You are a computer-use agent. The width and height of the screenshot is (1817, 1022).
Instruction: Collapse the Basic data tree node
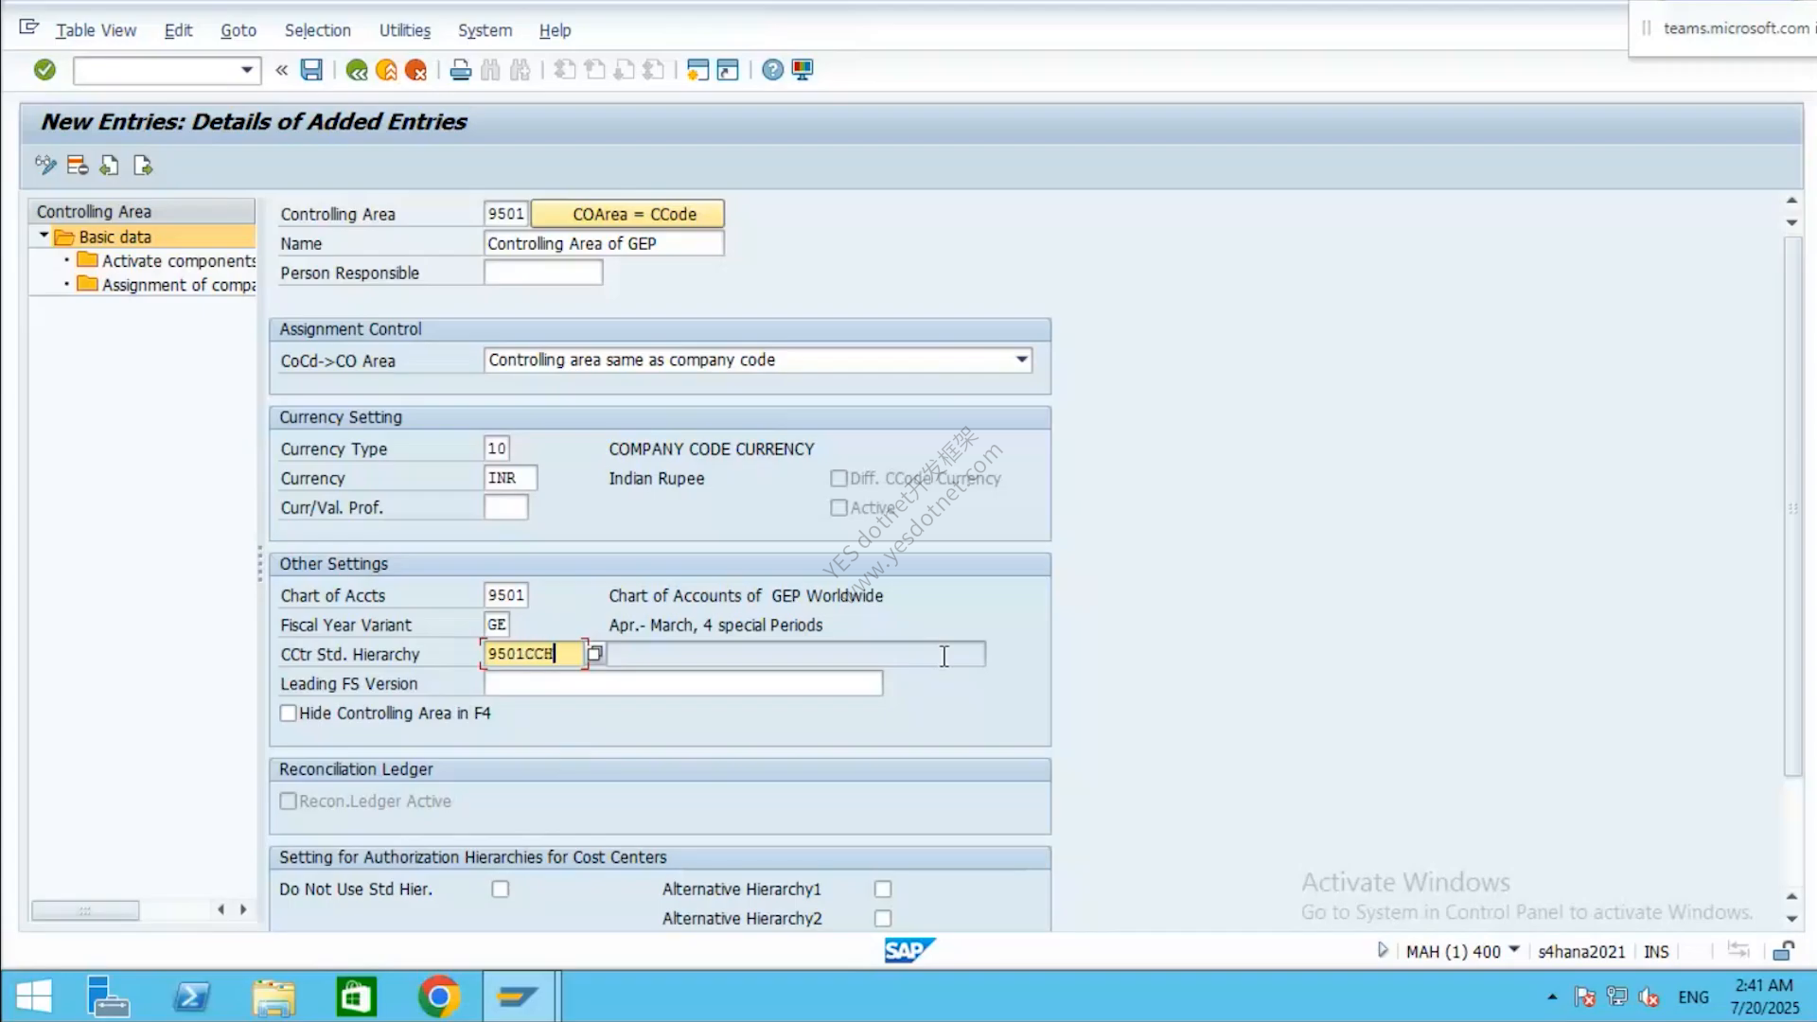(x=44, y=236)
